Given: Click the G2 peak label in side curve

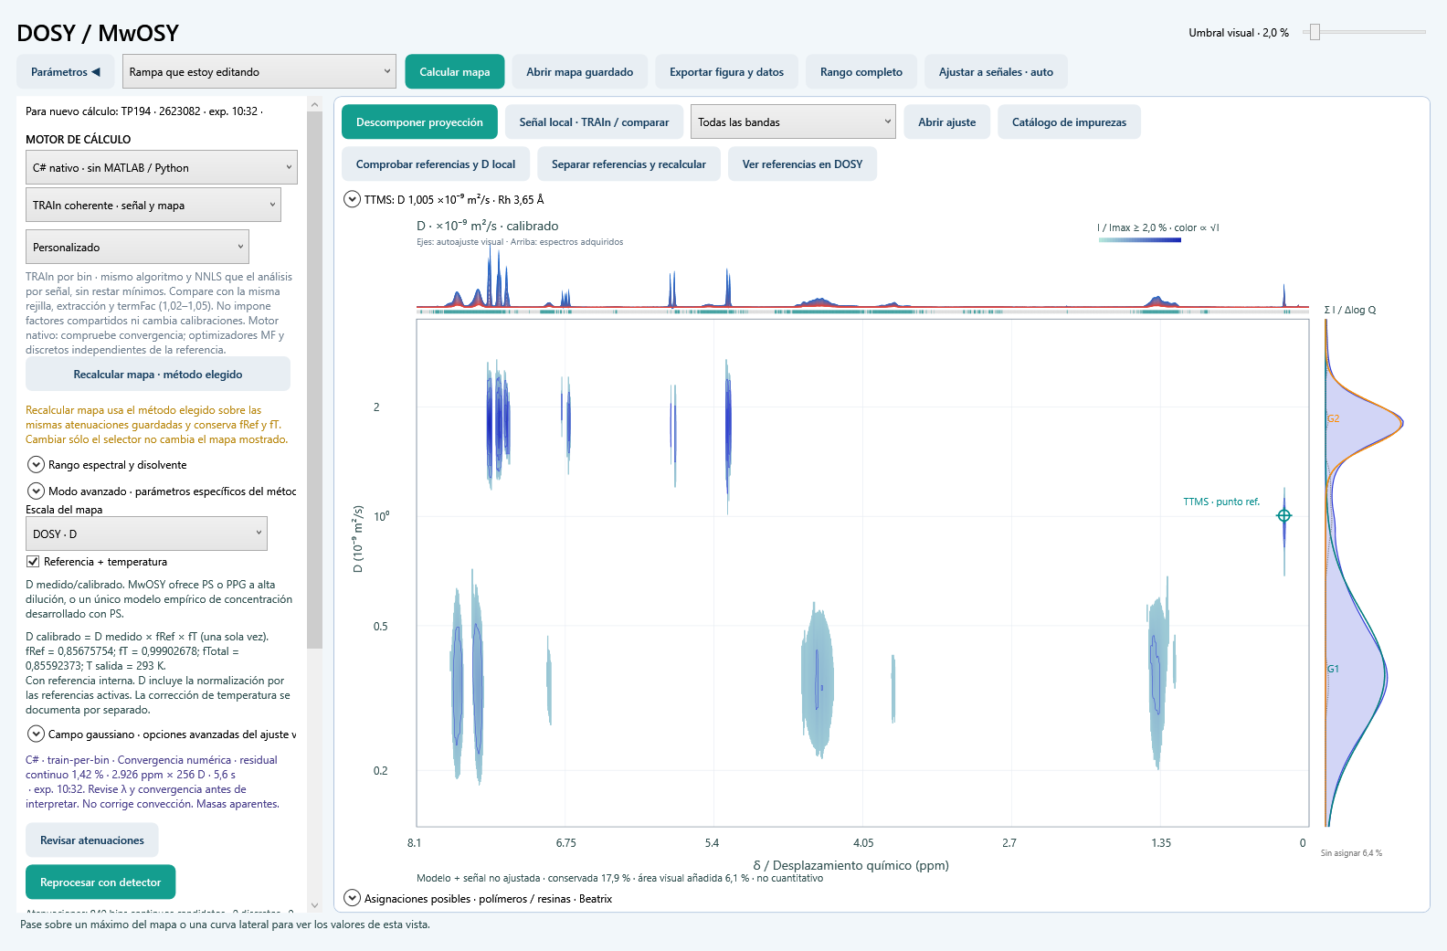Looking at the screenshot, I should coord(1334,418).
